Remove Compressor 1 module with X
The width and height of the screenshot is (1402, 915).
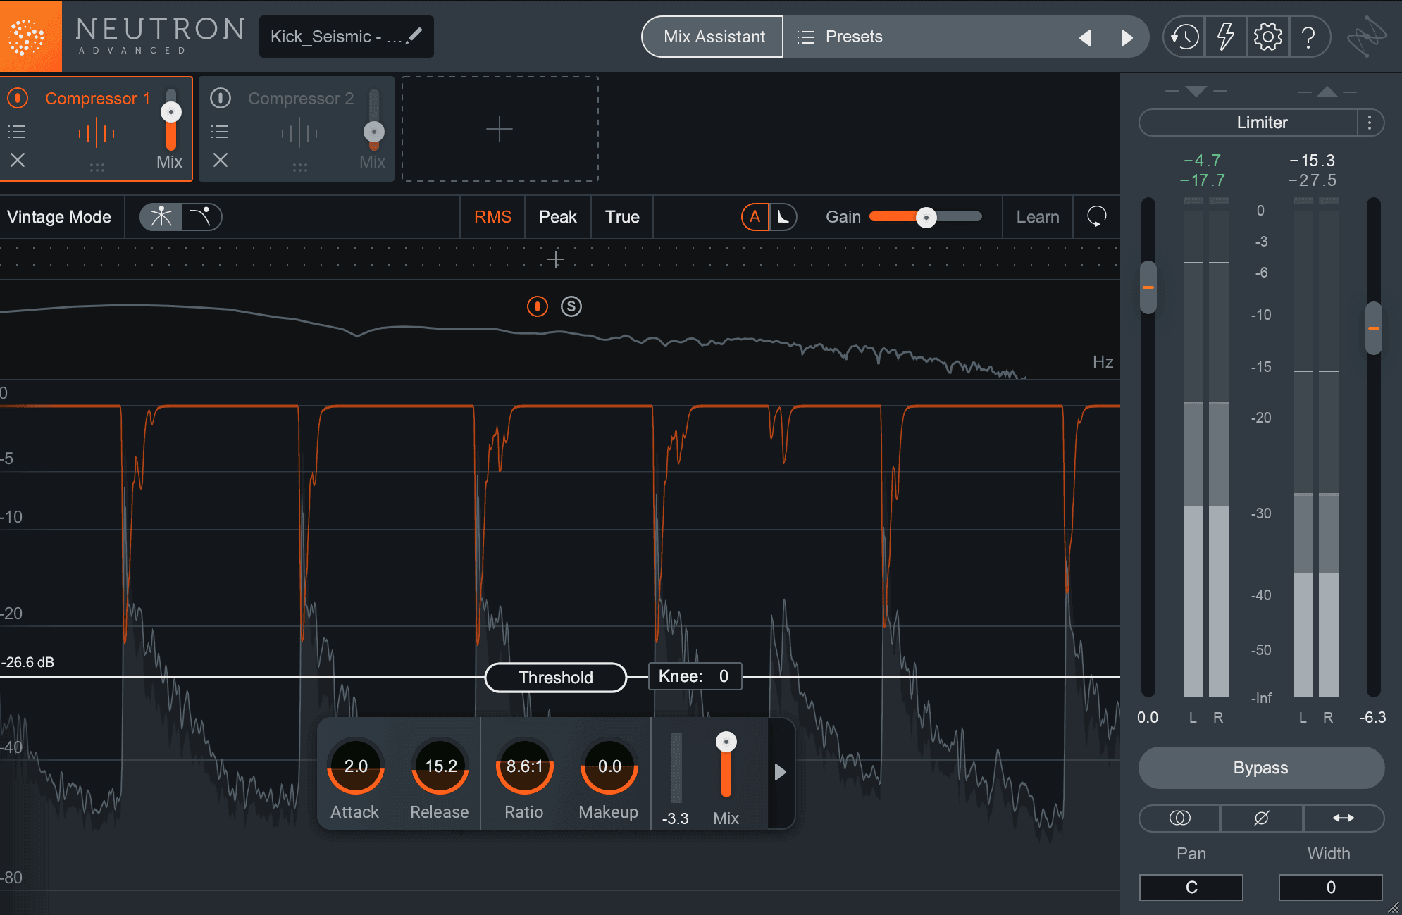coord(18,161)
